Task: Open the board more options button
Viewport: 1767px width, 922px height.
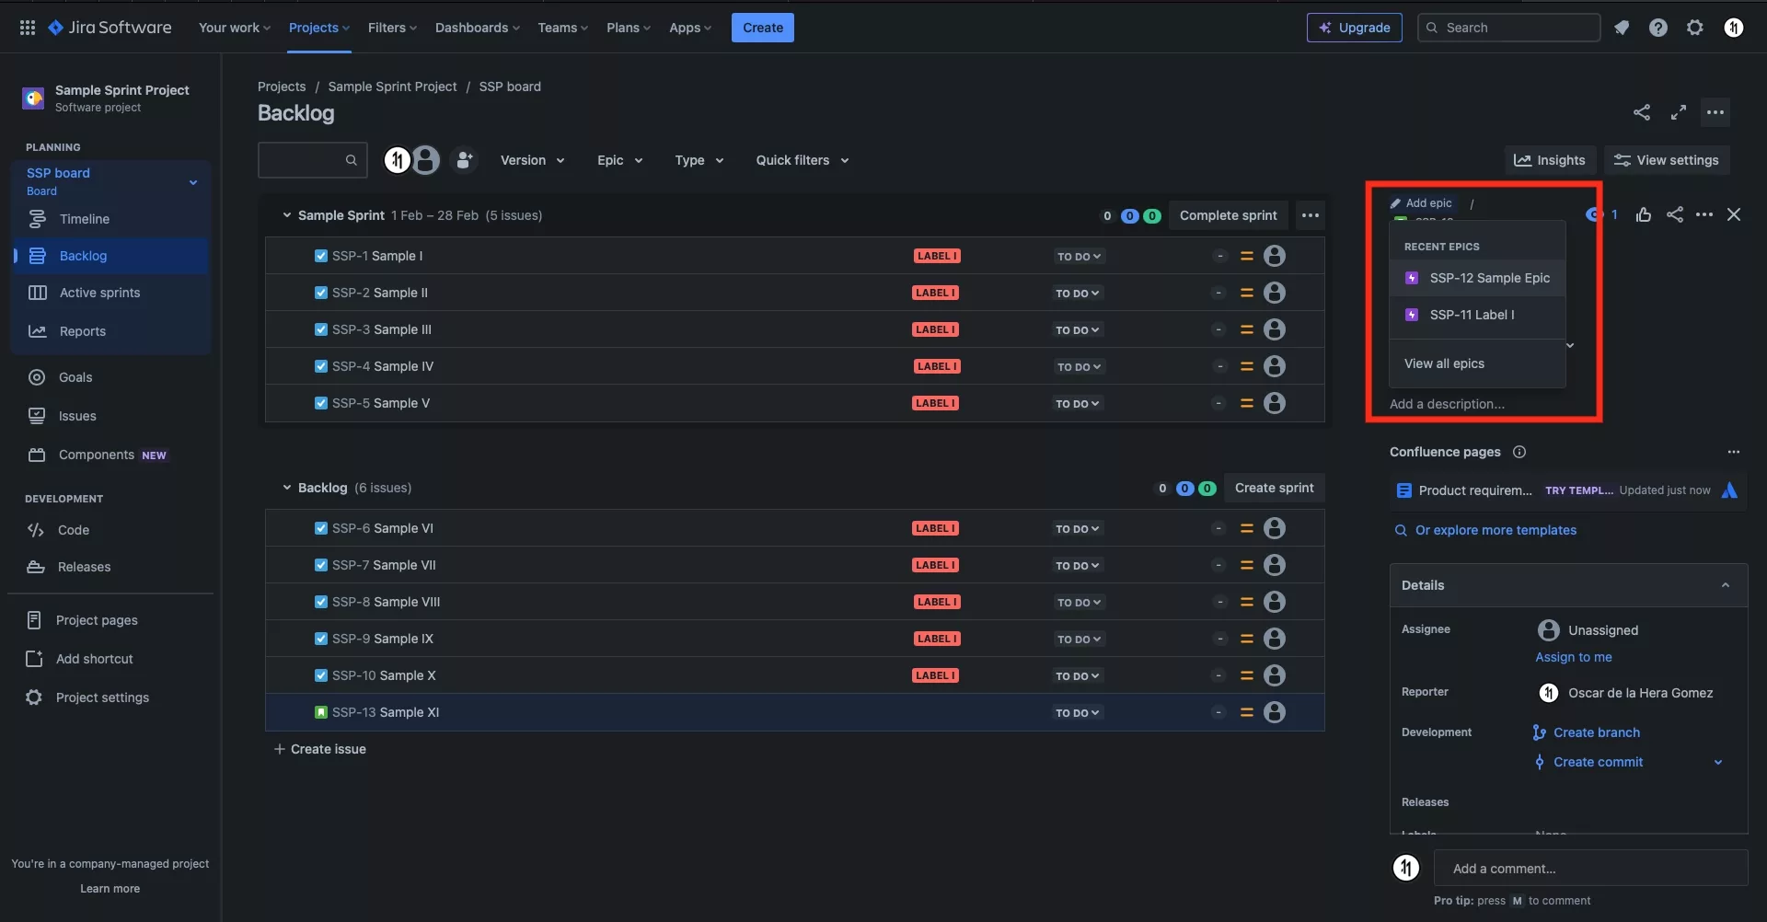Action: (x=1715, y=112)
